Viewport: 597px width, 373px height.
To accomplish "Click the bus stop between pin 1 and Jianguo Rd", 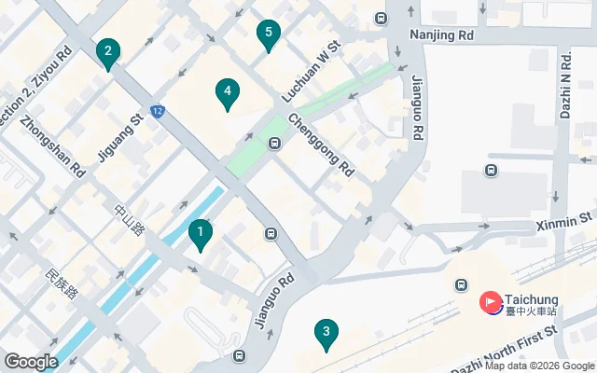I will [x=271, y=233].
